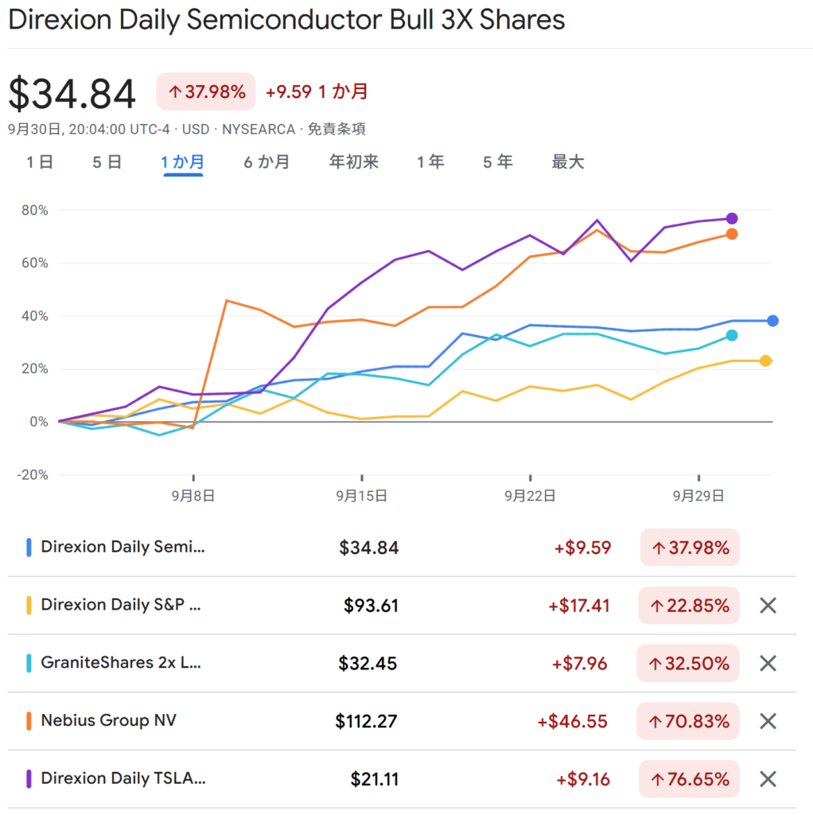Click the purple color bar beside Direxion TSLA
This screenshot has height=815, width=813.
(29, 778)
